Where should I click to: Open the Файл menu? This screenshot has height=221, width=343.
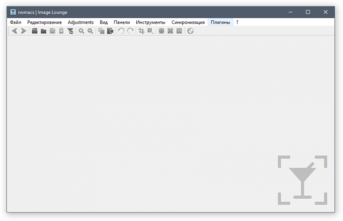pos(15,22)
